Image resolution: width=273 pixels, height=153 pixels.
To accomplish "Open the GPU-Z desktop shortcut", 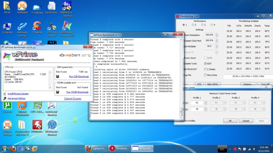I will tap(37, 108).
